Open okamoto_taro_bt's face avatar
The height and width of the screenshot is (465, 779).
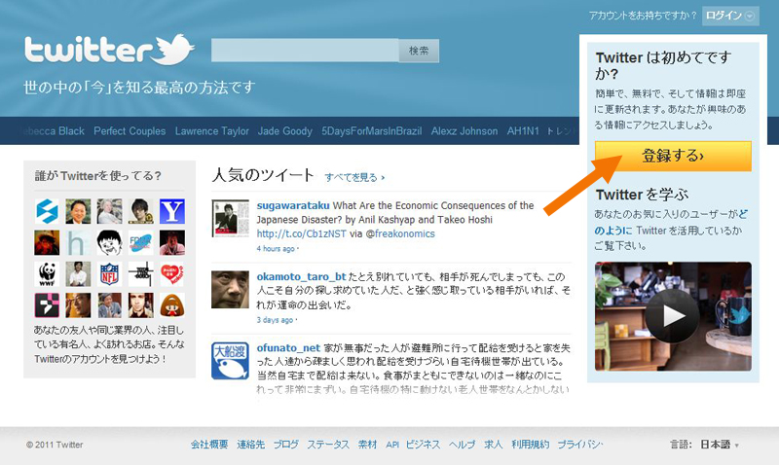click(x=230, y=289)
